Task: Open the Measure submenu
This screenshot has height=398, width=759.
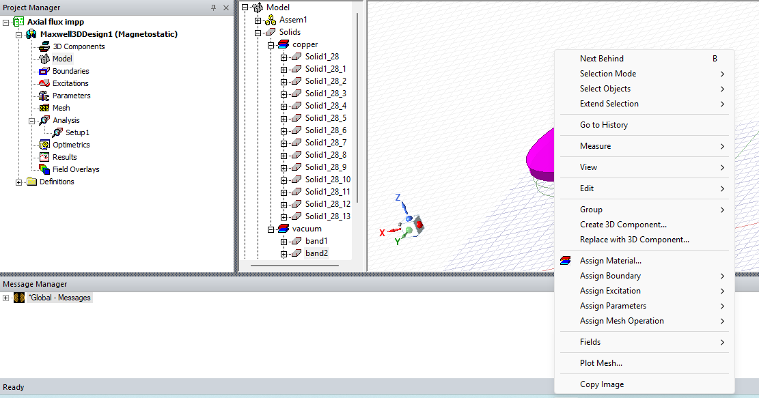Action: click(x=644, y=146)
